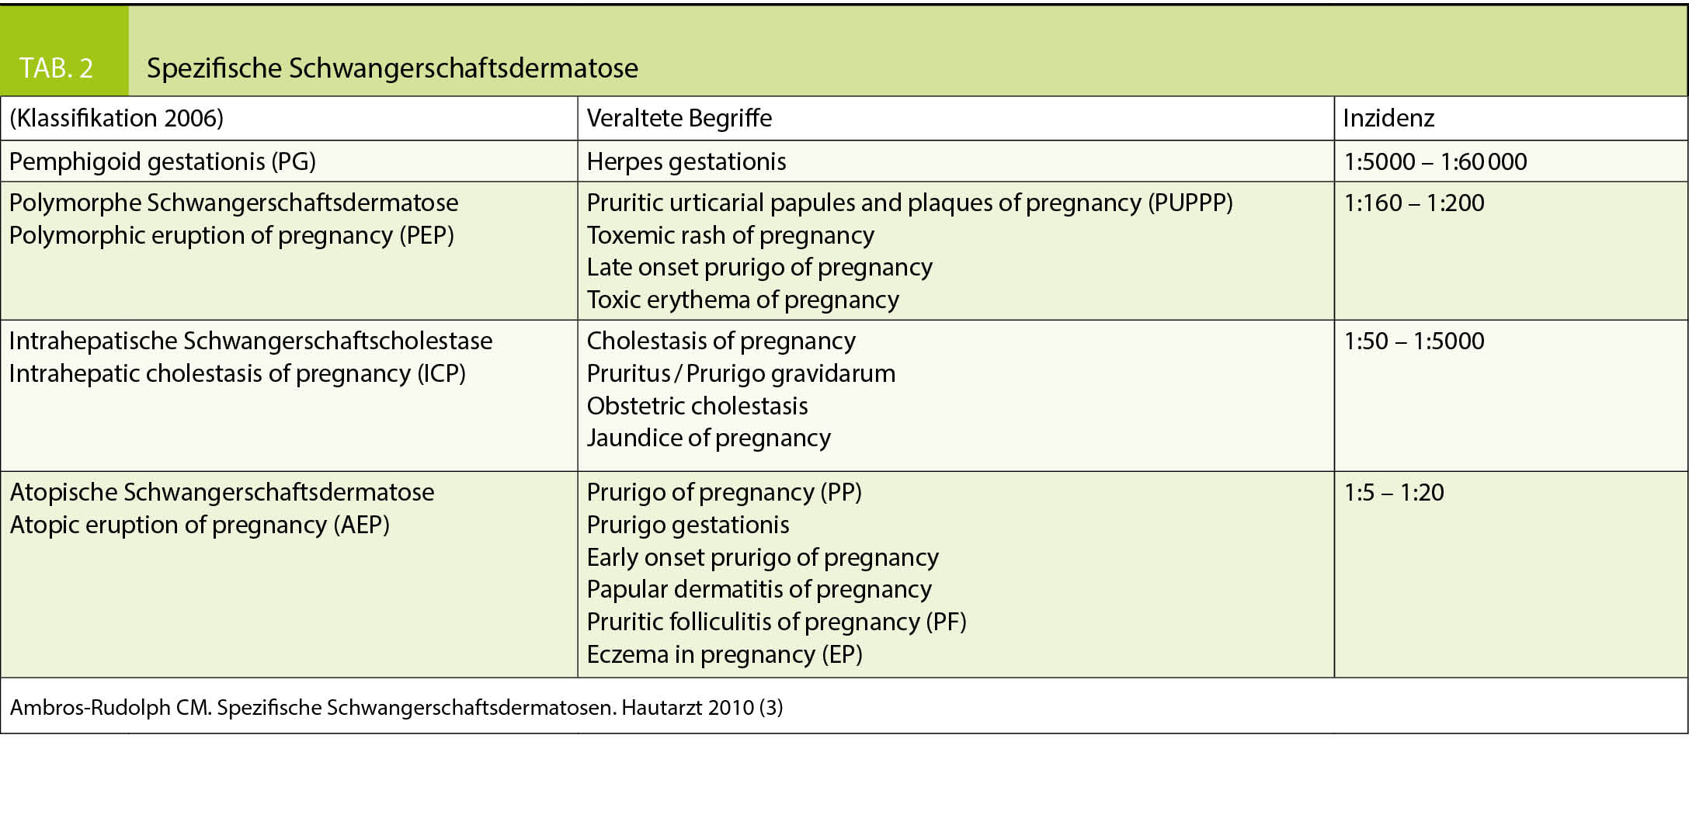Click the Inzidenz column header

1388,118
